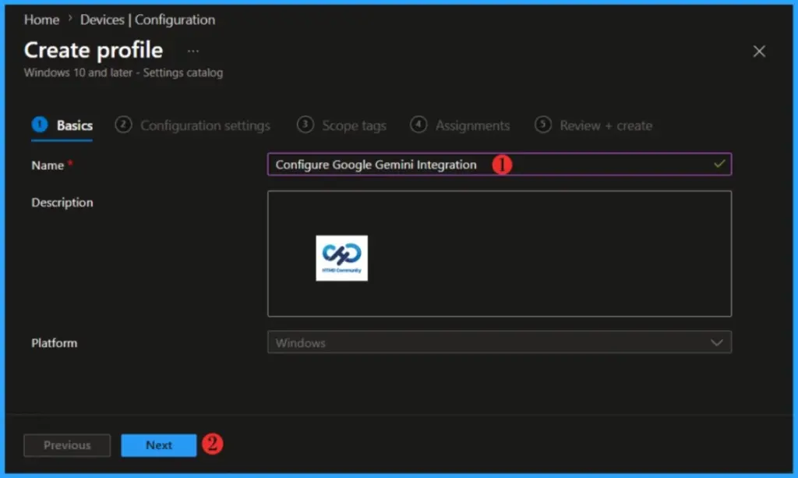Screen dimensions: 798x478
Task: Click step 2 circle icon
Action: tap(123, 124)
